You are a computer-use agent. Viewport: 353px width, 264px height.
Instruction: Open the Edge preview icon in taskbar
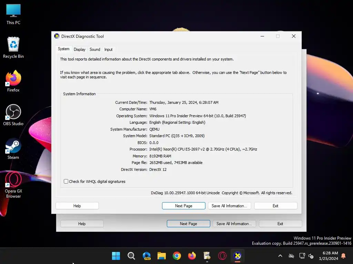click(x=147, y=256)
